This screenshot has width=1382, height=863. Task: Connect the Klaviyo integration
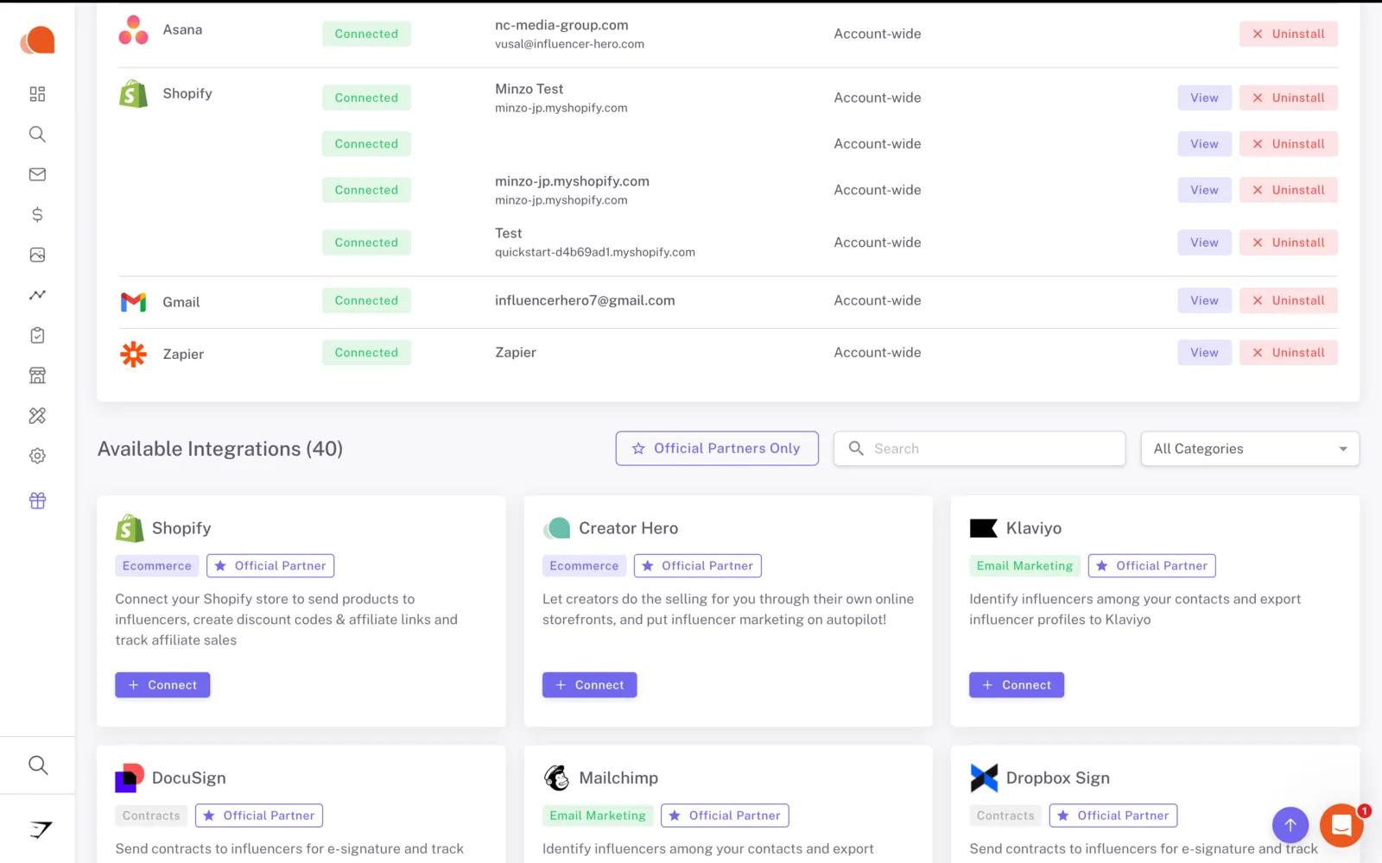pos(1016,685)
